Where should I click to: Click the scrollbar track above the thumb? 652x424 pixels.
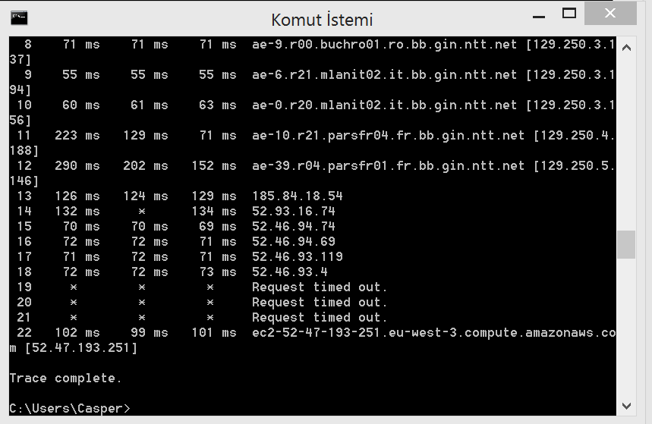tap(626, 143)
